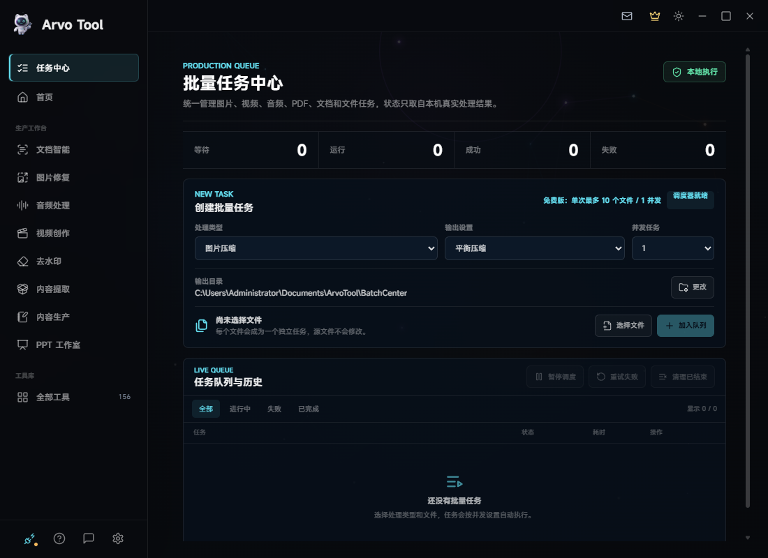Click the empty queue playlist icon
768x558 pixels.
click(x=454, y=482)
